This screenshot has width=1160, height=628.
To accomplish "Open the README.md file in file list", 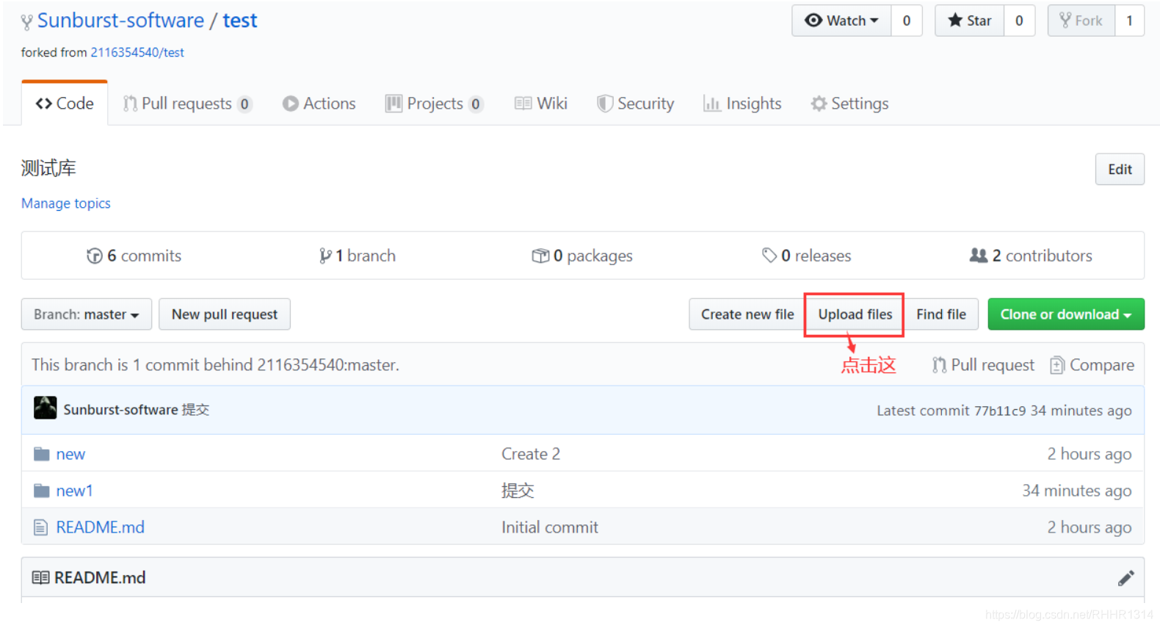I will point(101,527).
